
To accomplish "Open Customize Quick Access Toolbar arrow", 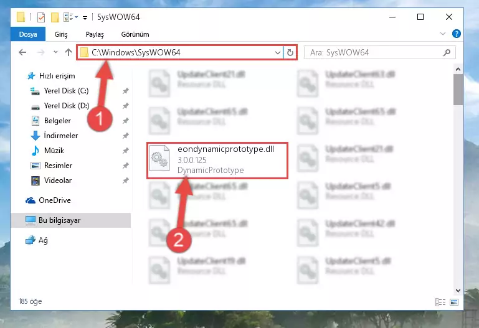I will coord(85,17).
